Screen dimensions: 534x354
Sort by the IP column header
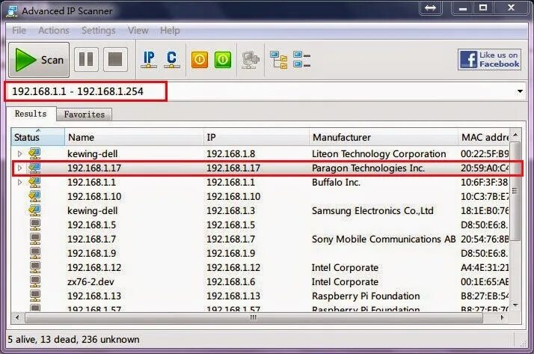[x=257, y=137]
